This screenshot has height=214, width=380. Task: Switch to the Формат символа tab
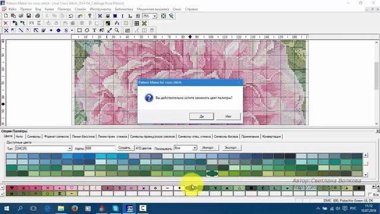coord(56,137)
